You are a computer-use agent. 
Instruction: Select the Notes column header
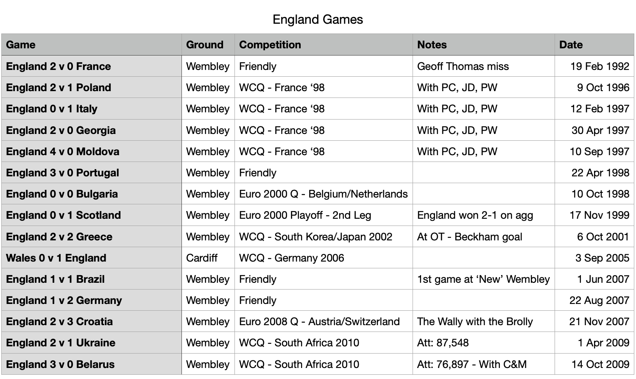click(x=484, y=45)
